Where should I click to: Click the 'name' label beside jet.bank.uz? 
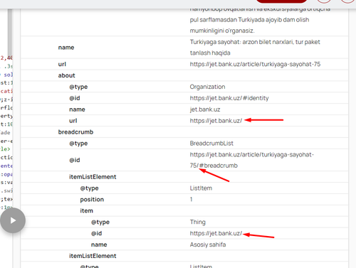pos(77,109)
